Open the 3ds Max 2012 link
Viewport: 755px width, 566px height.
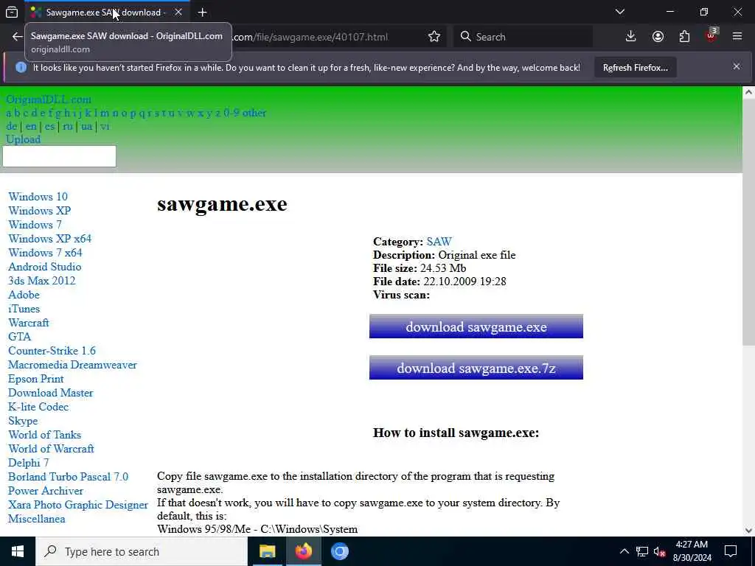(42, 281)
